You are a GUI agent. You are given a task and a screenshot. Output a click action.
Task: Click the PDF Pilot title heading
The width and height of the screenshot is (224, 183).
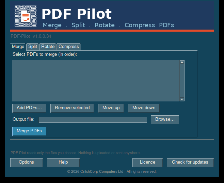(x=77, y=14)
